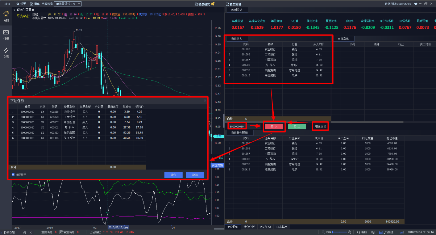Click the zoom-in magnifier in status bar
This screenshot has width=436, height=235.
click(x=350, y=232)
